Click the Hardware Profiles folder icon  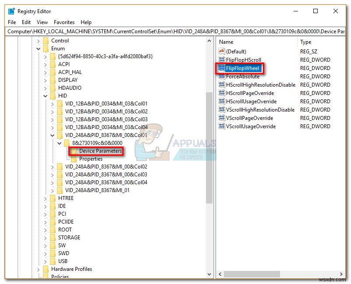[x=46, y=269]
